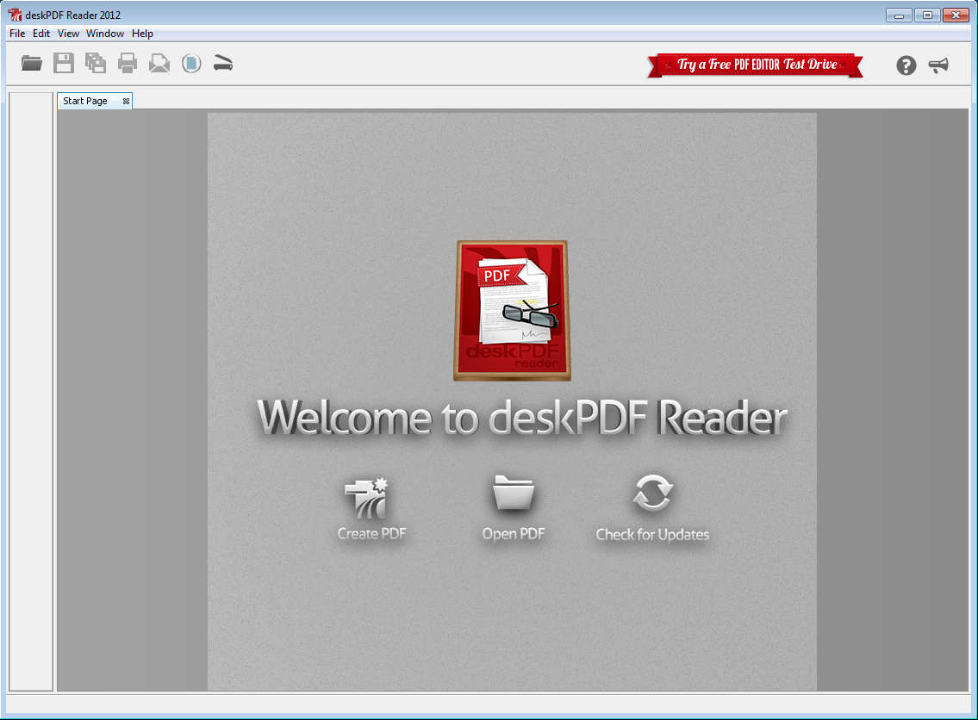Click the Save All multi-disk icon

tap(96, 63)
